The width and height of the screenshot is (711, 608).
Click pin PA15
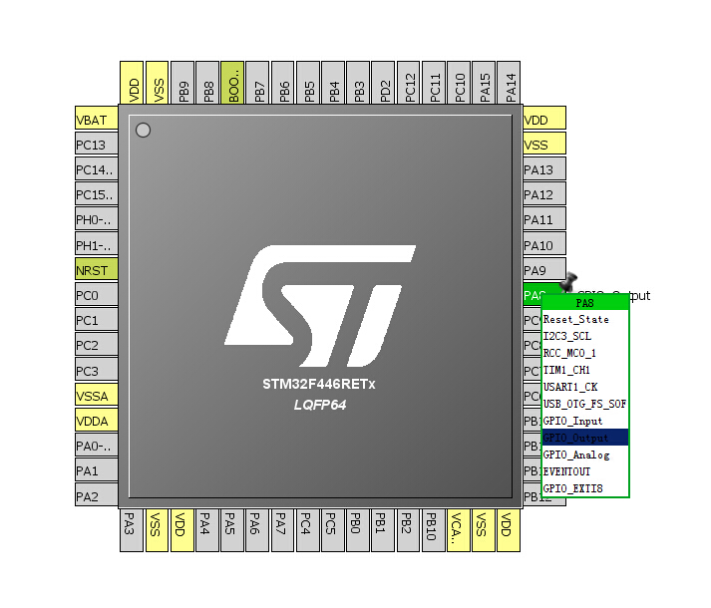pyautogui.click(x=484, y=83)
